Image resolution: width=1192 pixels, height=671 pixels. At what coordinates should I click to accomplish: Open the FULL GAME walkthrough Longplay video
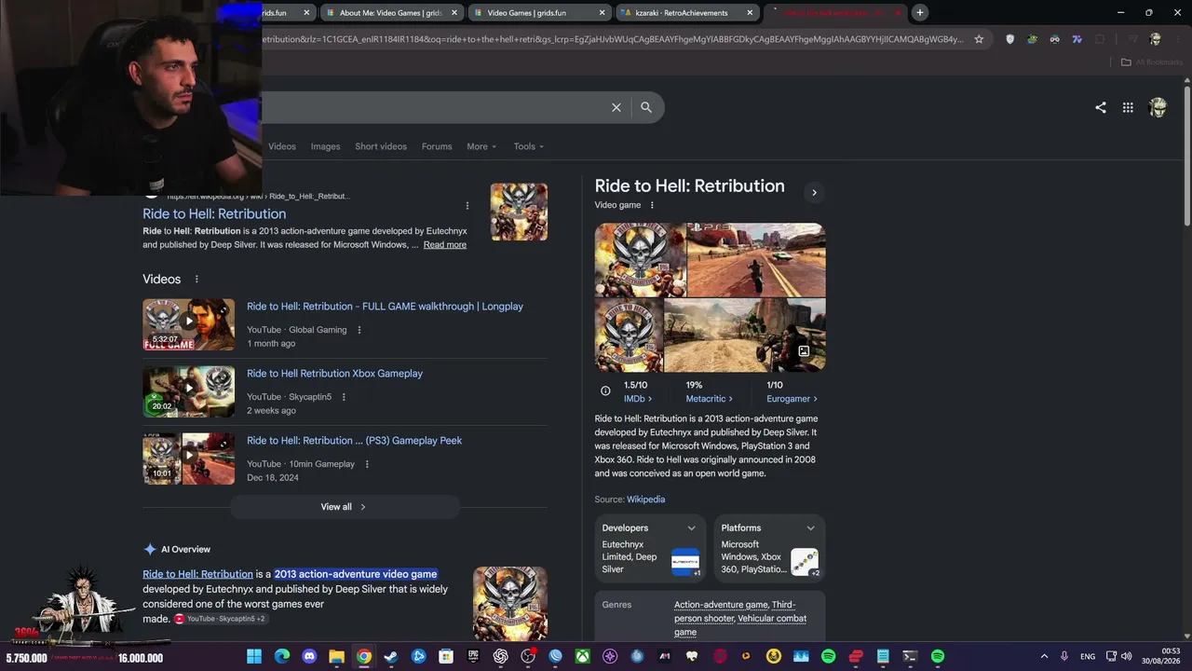click(385, 307)
